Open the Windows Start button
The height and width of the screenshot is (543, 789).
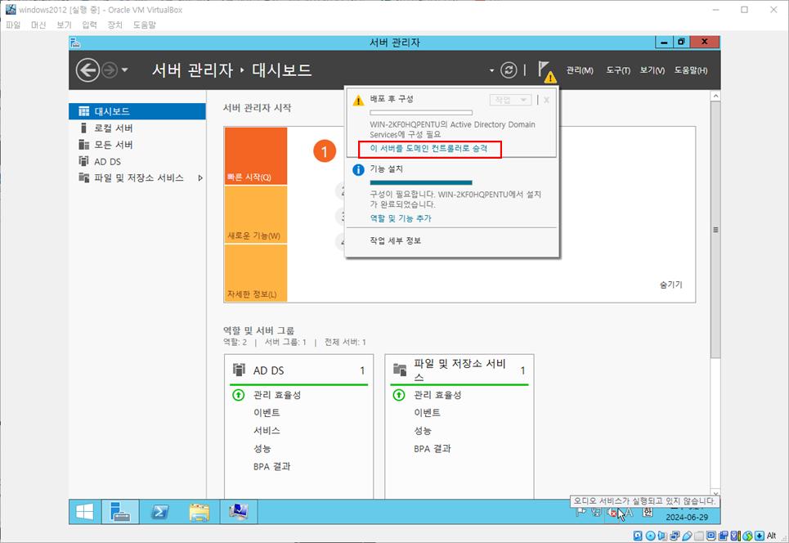84,512
